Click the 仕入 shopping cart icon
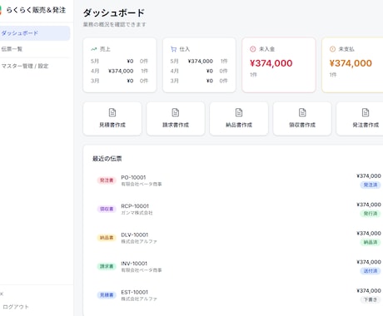The height and width of the screenshot is (316, 383). (x=173, y=49)
